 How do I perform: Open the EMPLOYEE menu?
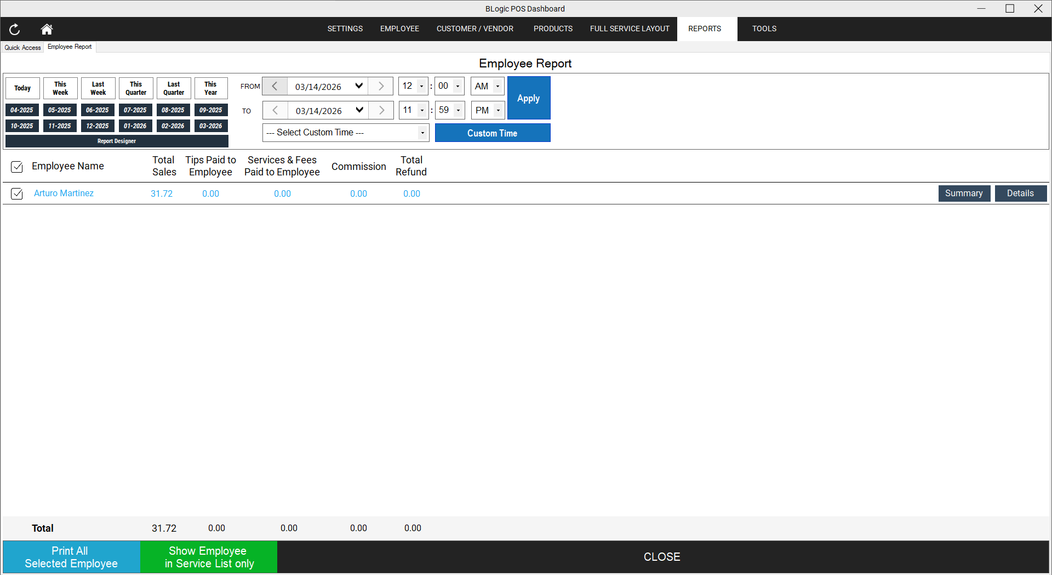(399, 29)
